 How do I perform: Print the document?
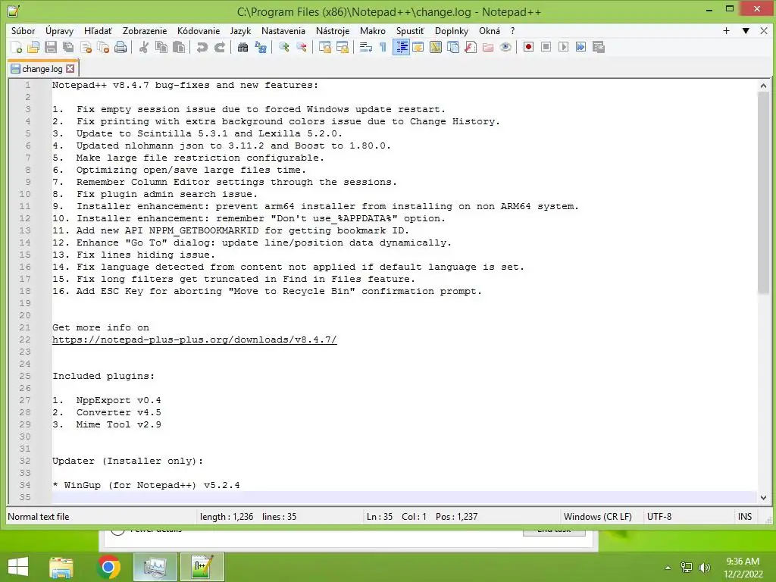[120, 47]
